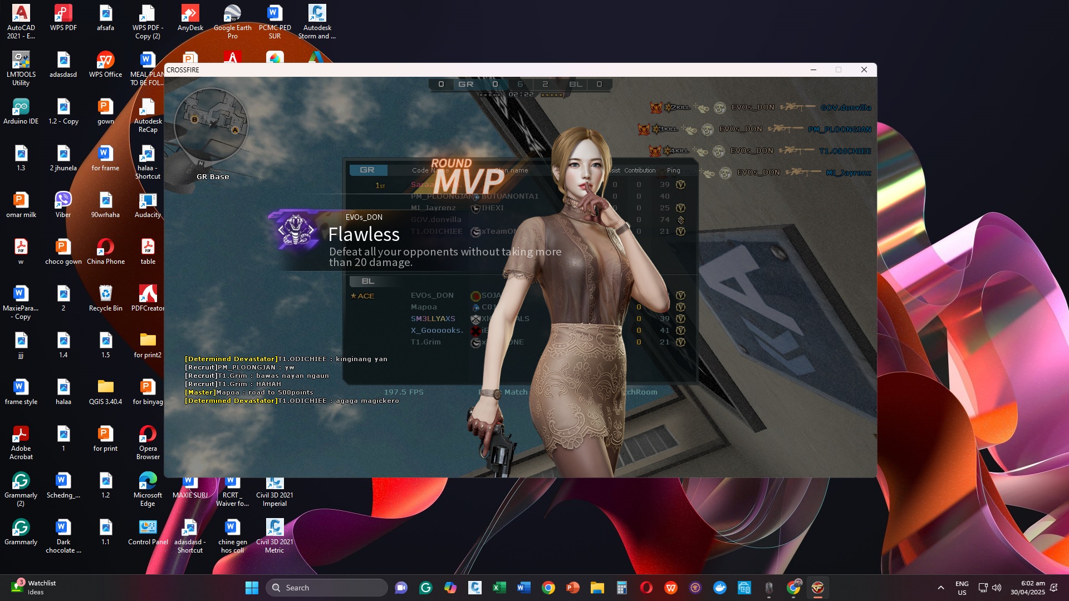
Task: Click the BL team header in scoreboard
Action: click(367, 281)
